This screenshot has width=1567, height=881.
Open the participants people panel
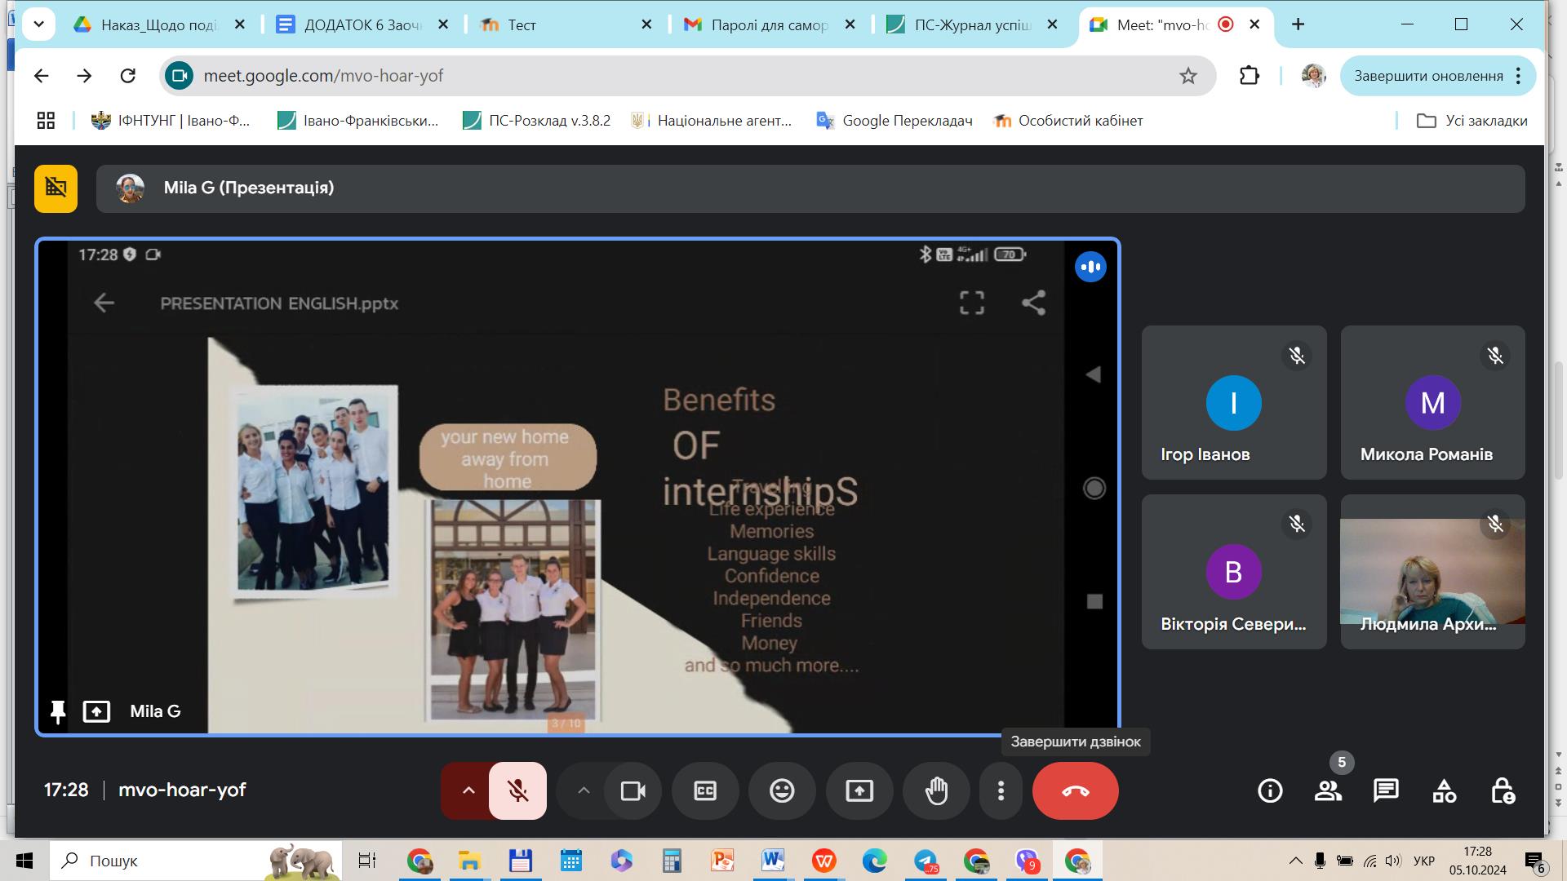coord(1328,790)
